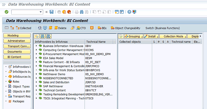The height and width of the screenshot is (109, 207).
Task: Expand the Technical Content node
Action: tap(36, 90)
